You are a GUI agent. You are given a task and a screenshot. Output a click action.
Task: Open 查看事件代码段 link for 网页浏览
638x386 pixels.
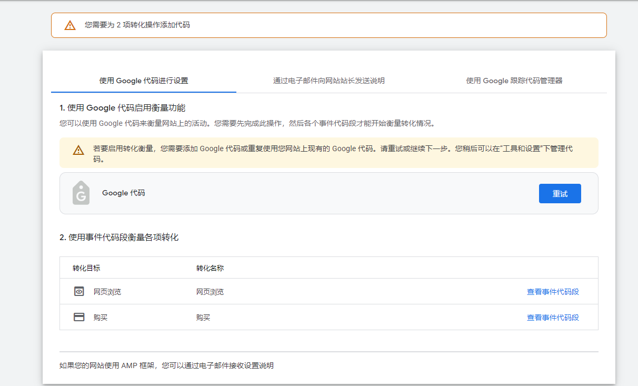(553, 292)
